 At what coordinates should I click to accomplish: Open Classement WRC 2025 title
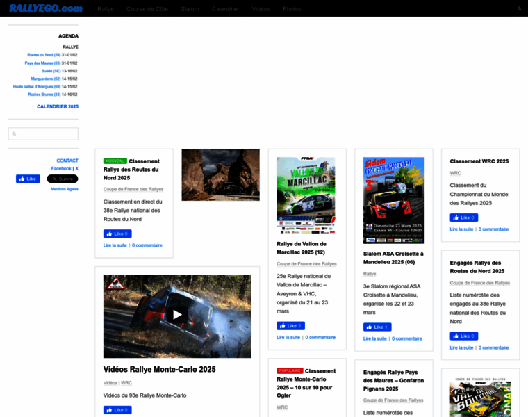click(479, 161)
